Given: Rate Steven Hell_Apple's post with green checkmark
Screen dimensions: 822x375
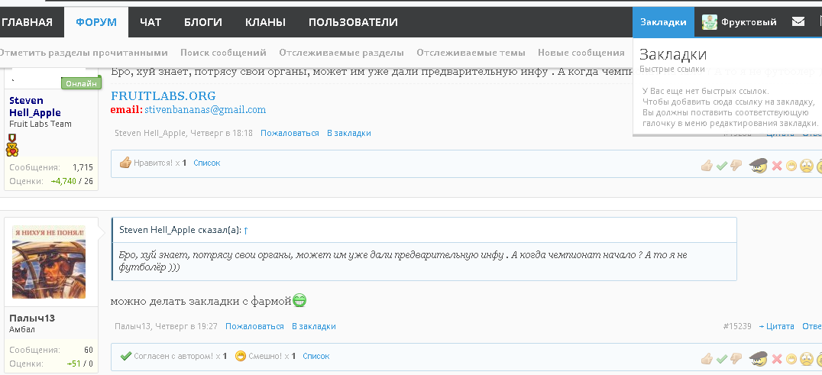Looking at the screenshot, I should coord(721,166).
